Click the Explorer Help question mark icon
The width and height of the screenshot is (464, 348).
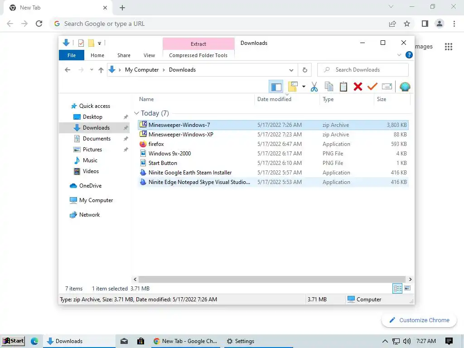tap(409, 55)
